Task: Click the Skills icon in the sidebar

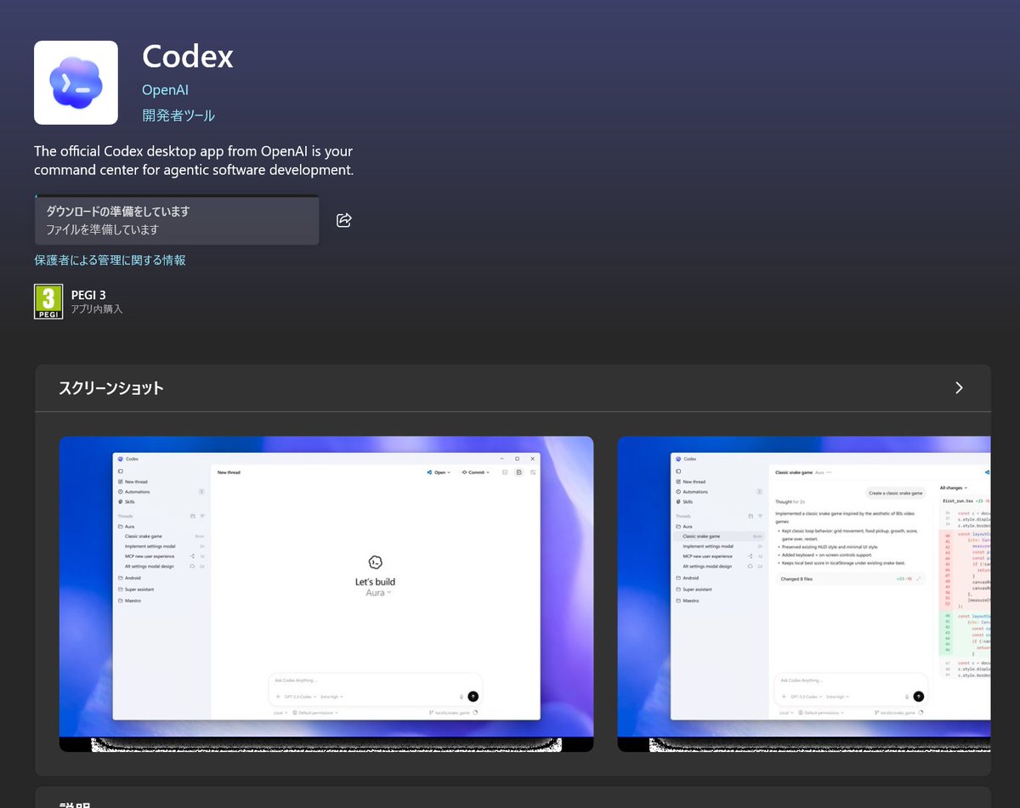Action: click(120, 501)
